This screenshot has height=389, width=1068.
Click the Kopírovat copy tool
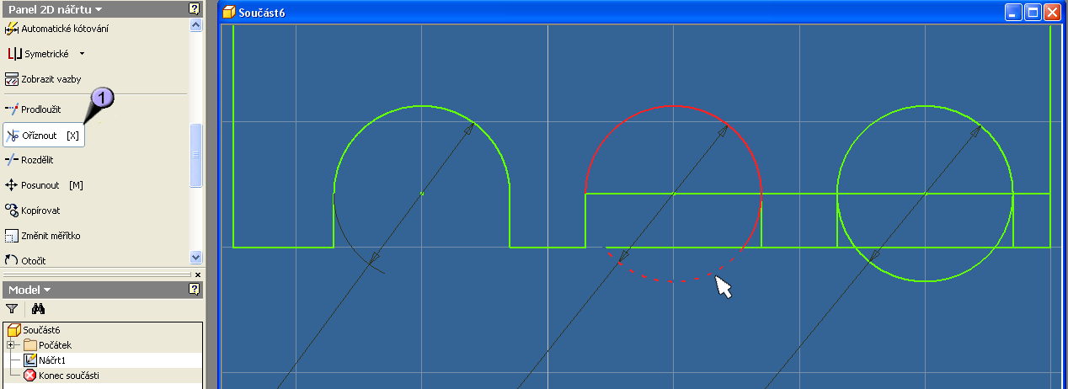tap(40, 210)
